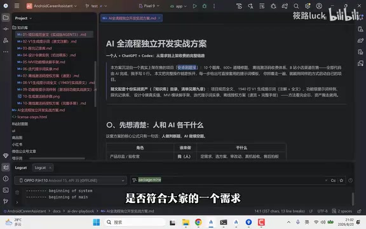The height and width of the screenshot is (229, 366).
Task: Start debugging the app
Action: point(205,6)
